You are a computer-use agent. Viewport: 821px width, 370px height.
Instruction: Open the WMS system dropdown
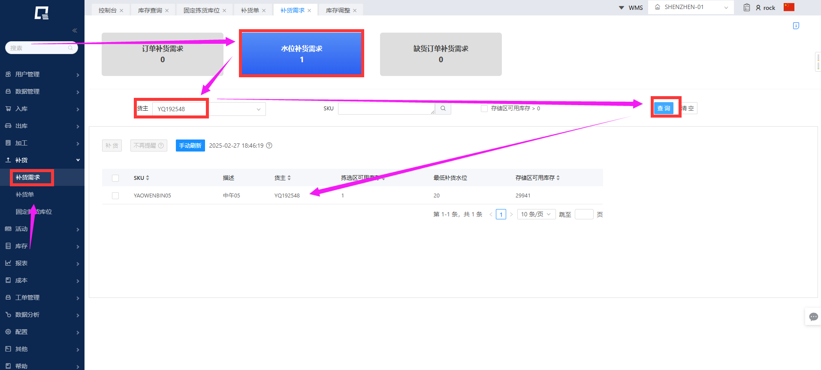click(x=631, y=8)
